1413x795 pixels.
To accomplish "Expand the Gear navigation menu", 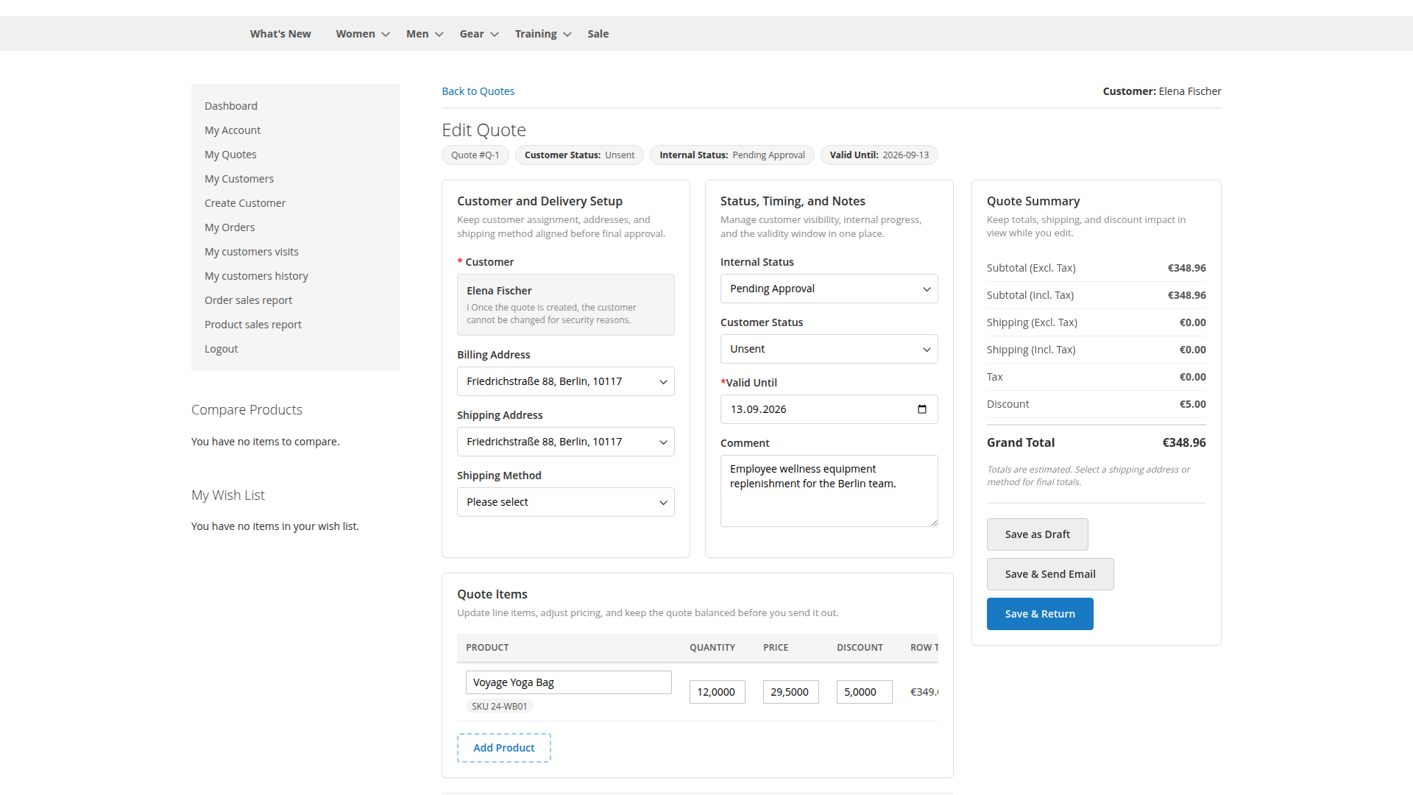I will coord(479,34).
